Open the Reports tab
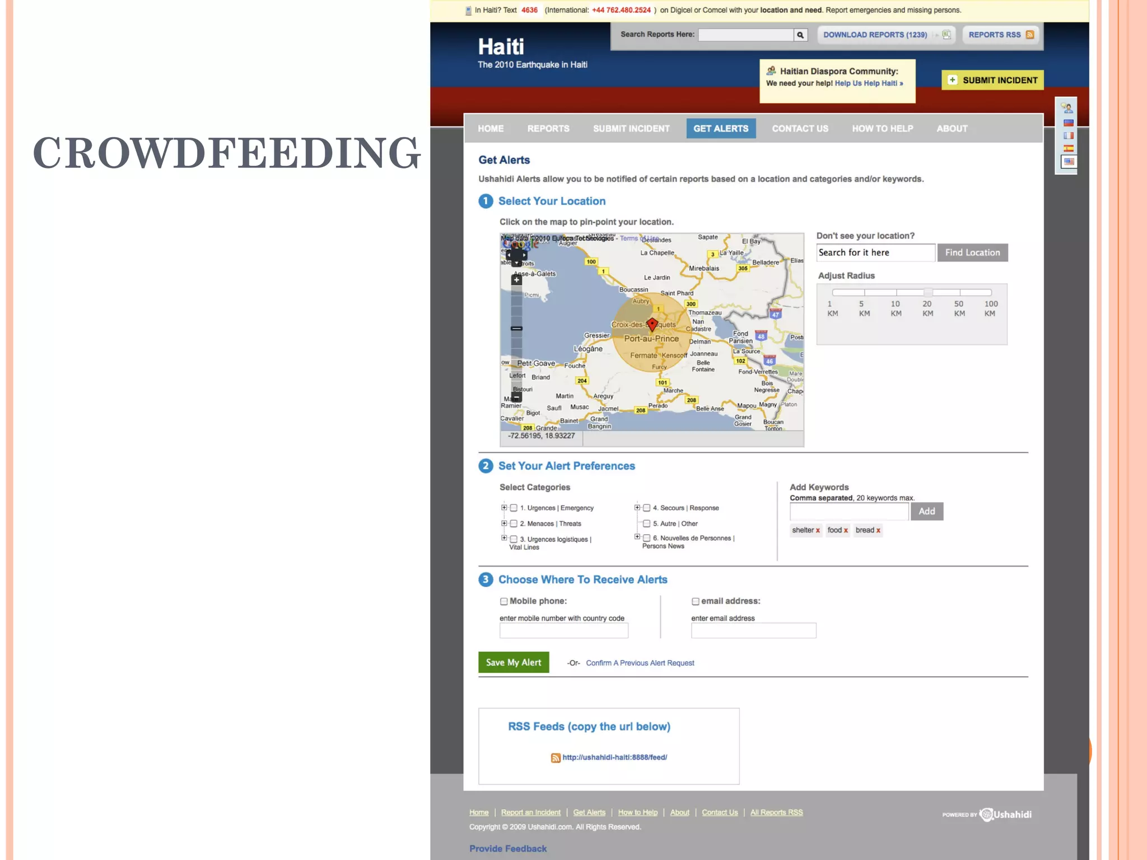This screenshot has width=1147, height=860. tap(548, 129)
